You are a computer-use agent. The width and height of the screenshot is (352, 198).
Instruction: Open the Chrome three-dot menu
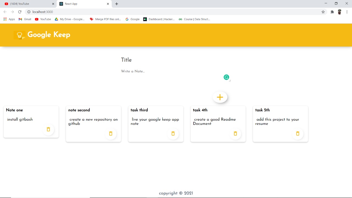point(347,12)
